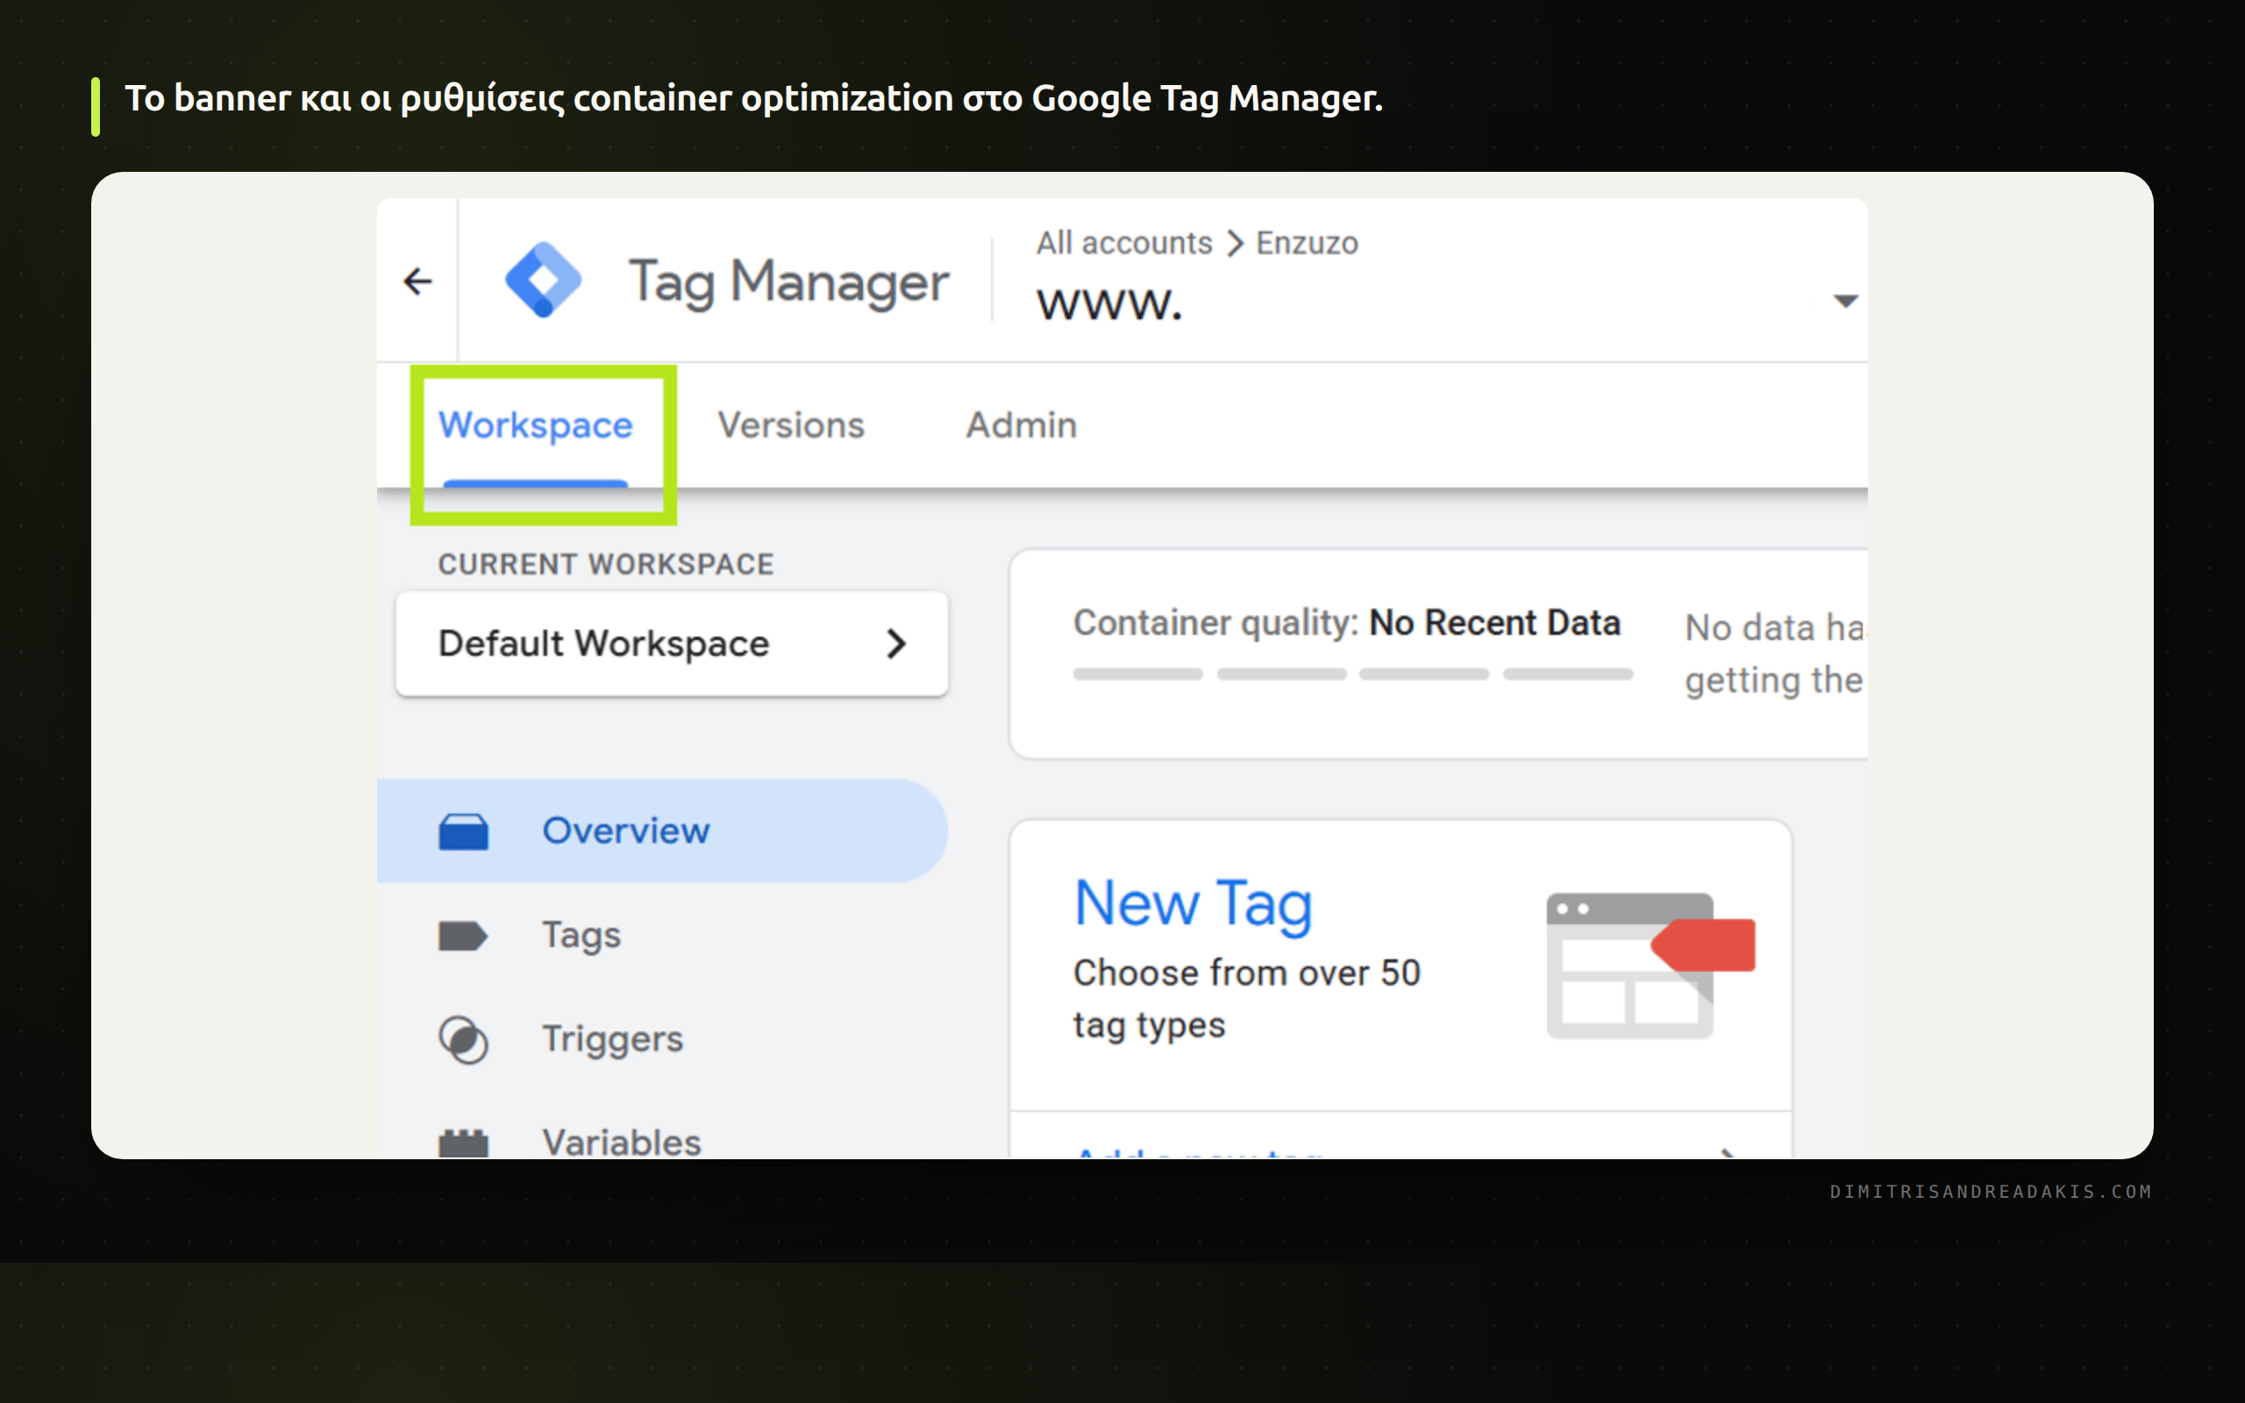Select Overview in the sidebar
Screen dimensions: 2245x1403
[661, 830]
